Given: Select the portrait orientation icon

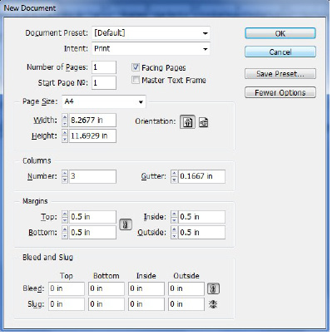Looking at the screenshot, I should (187, 122).
